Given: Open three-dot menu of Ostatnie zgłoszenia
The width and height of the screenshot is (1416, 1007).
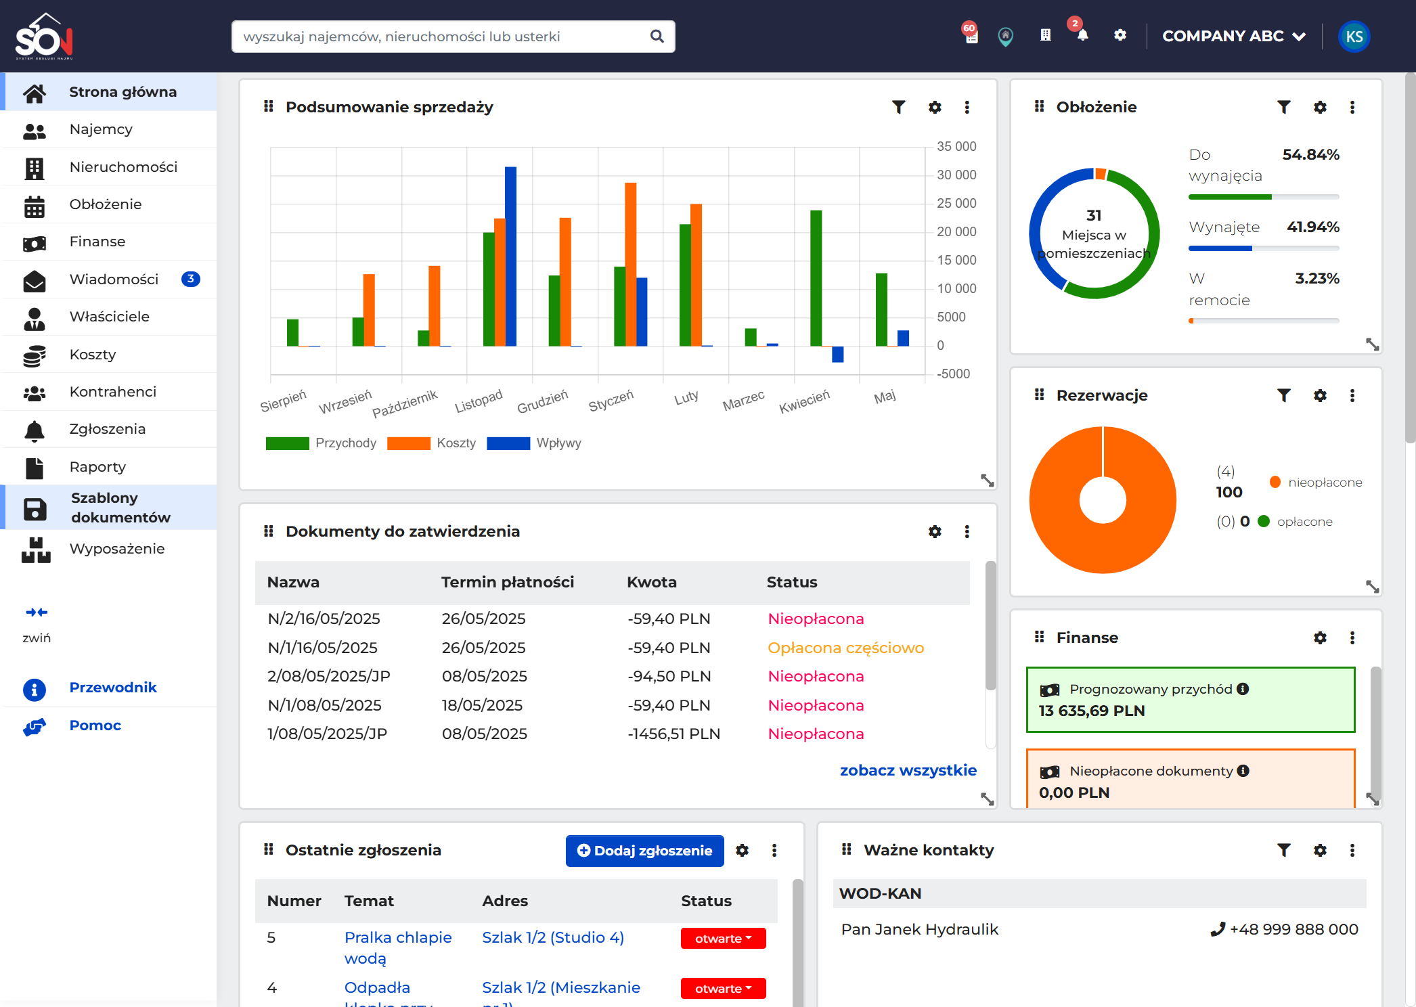Looking at the screenshot, I should (x=774, y=851).
